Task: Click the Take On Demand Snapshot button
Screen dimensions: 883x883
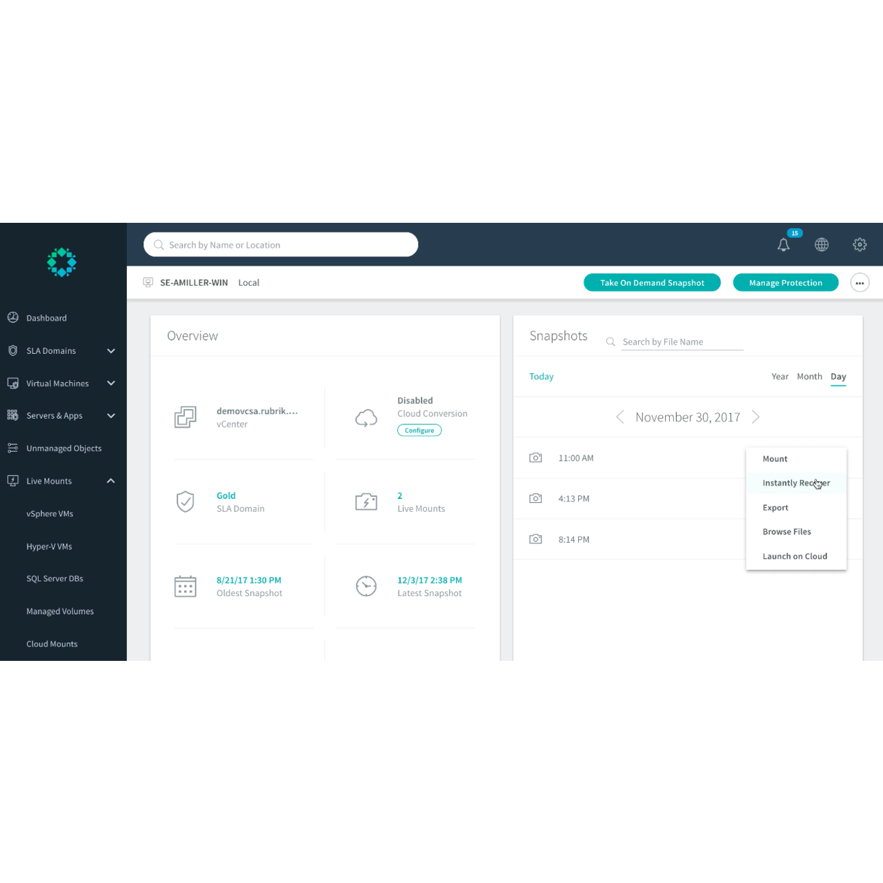Action: tap(652, 282)
